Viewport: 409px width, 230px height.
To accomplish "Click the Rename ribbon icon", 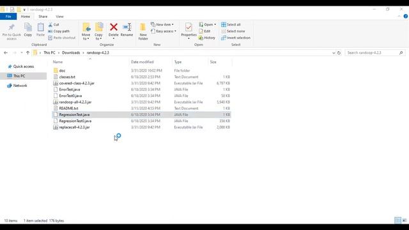I will 127,29.
